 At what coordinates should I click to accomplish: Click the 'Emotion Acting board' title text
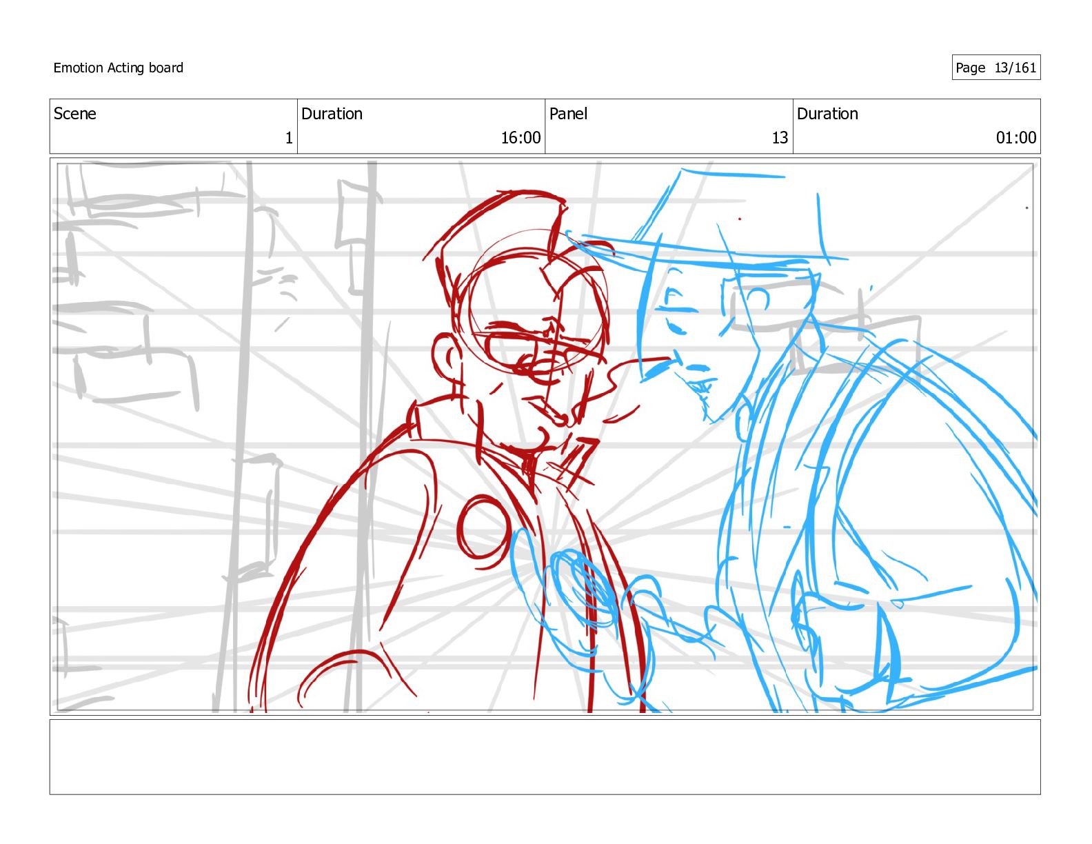119,68
